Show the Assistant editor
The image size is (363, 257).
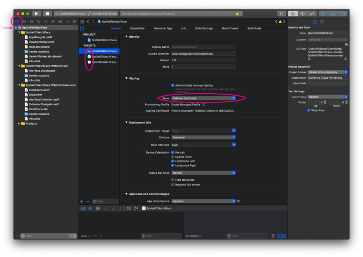[302, 14]
